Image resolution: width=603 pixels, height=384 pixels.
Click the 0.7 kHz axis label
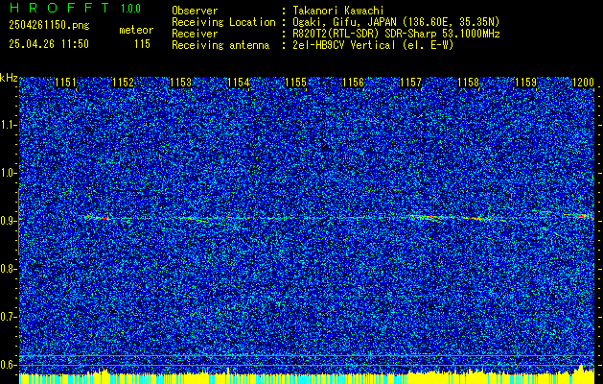pyautogui.click(x=8, y=317)
